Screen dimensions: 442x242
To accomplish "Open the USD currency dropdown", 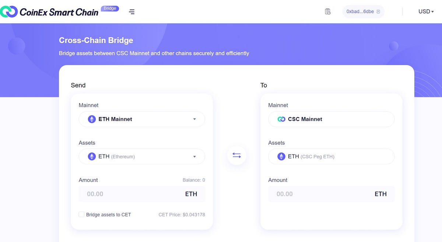I will tap(425, 11).
